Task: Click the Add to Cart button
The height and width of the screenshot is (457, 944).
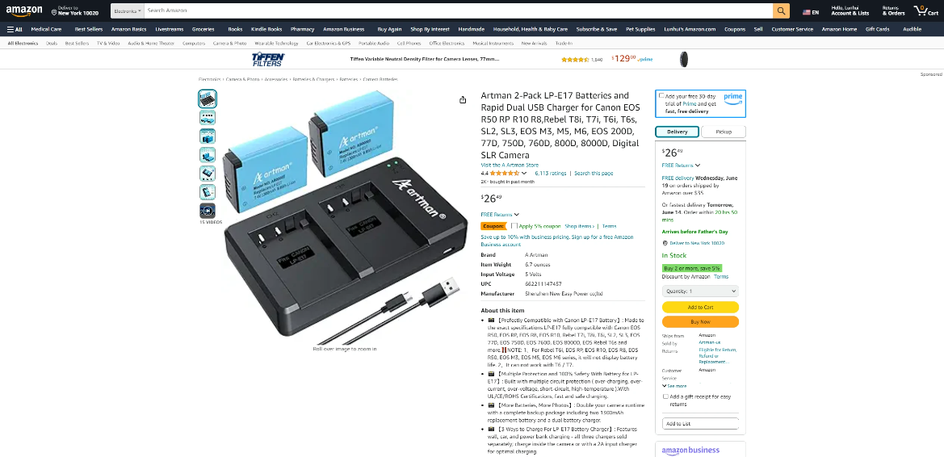Action: 700,307
